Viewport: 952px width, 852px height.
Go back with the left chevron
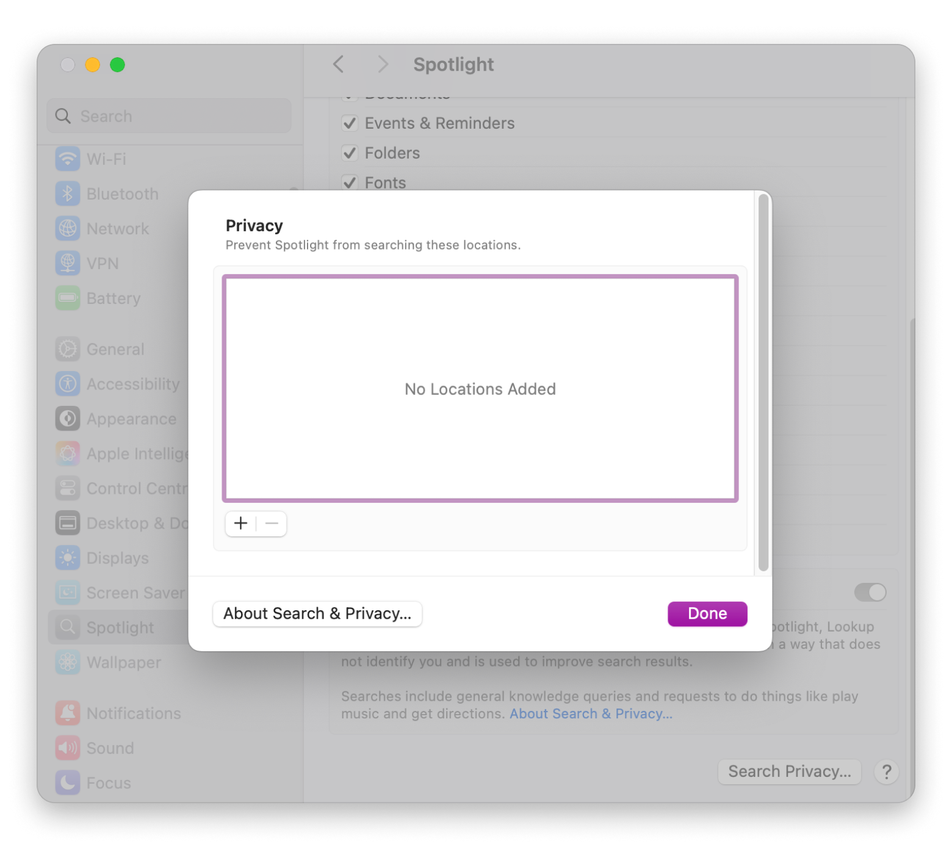[339, 64]
